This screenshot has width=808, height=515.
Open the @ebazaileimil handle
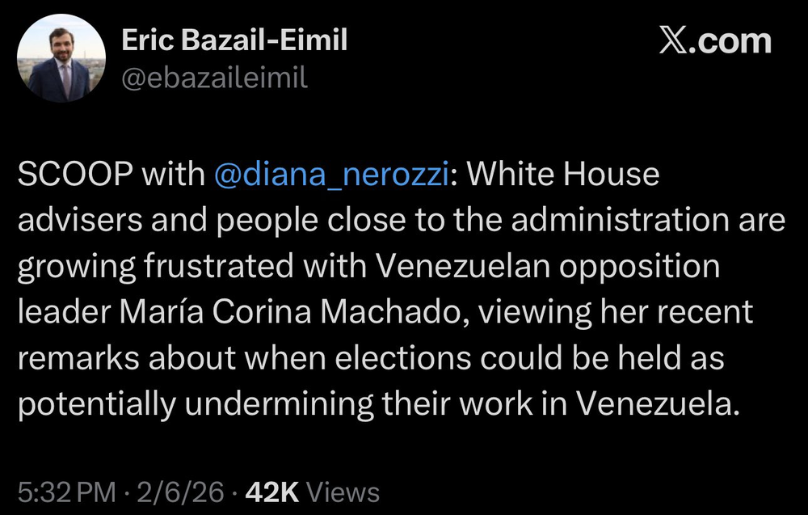(x=214, y=78)
